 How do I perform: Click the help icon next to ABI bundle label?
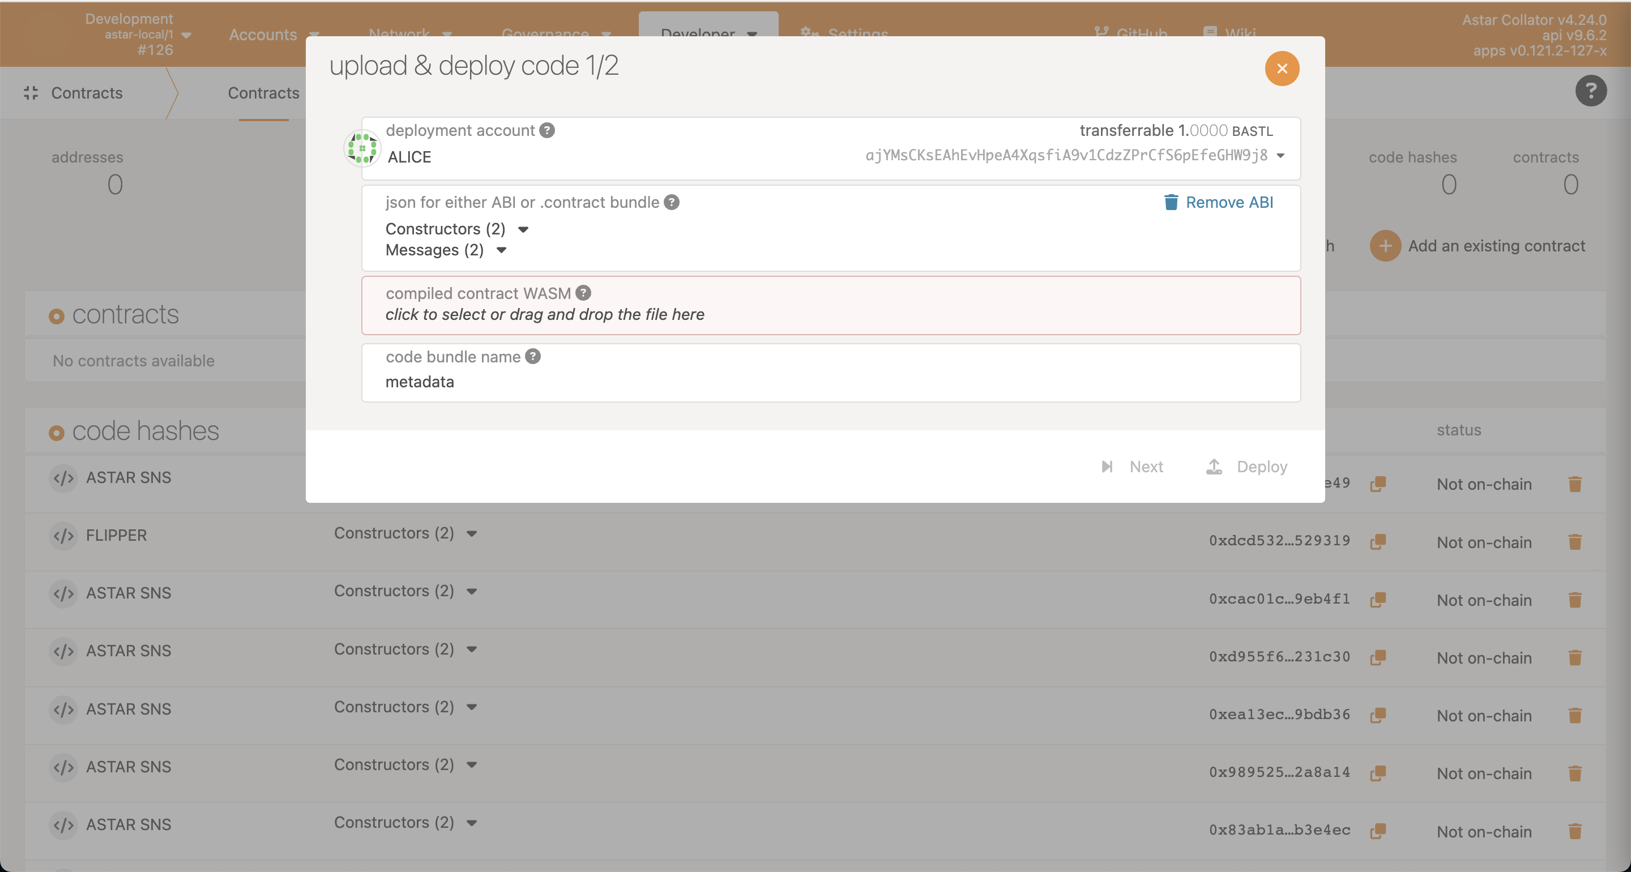tap(671, 203)
